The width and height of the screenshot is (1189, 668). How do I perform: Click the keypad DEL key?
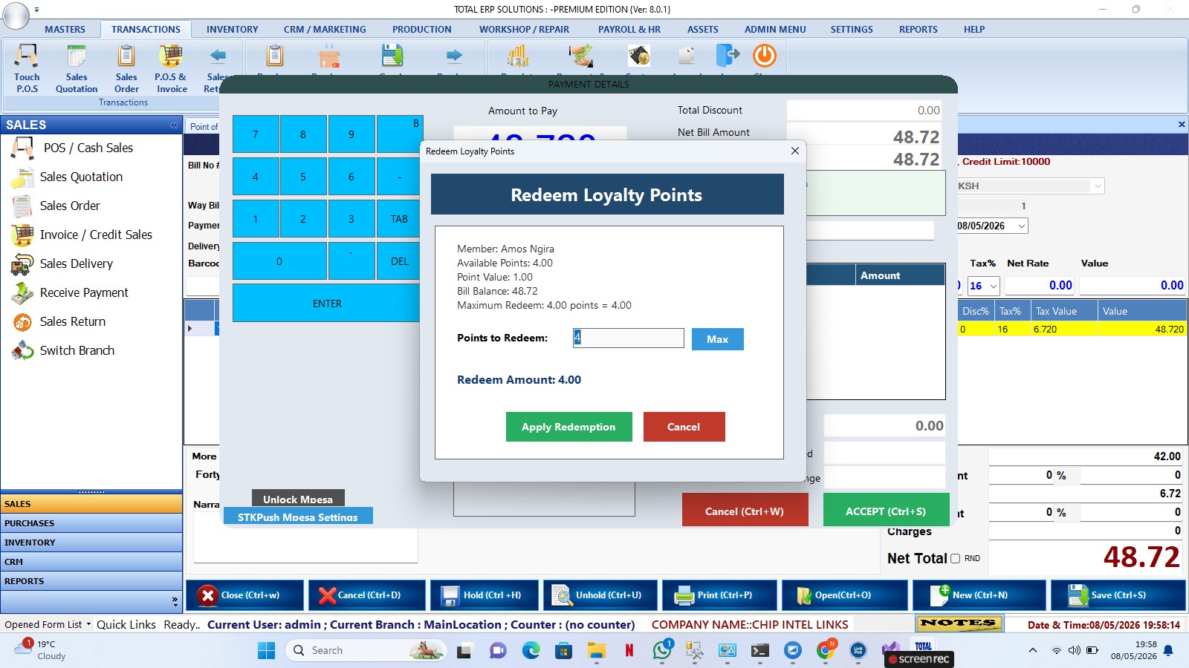[x=400, y=261]
